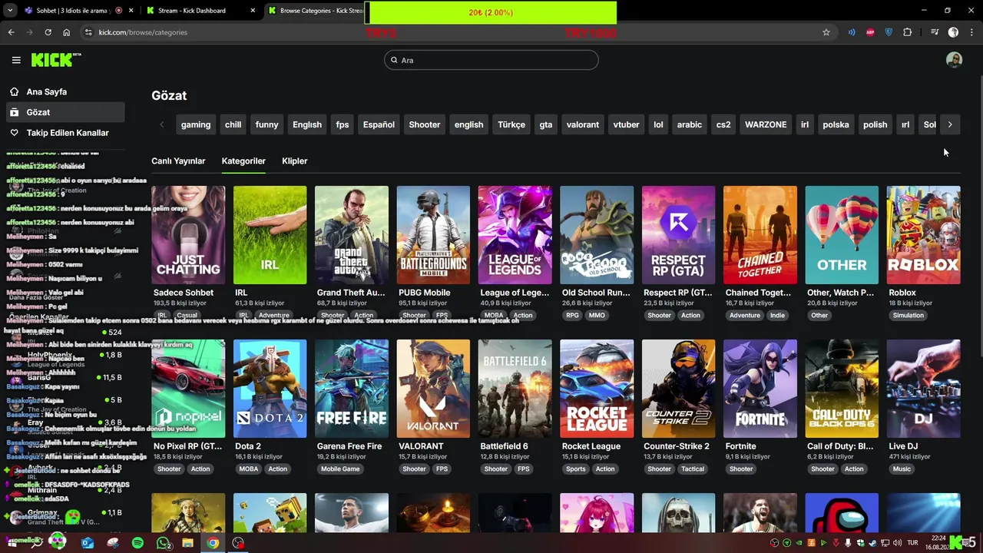Open the PUBG Mobile category card
Screen dimensions: 983x553
point(433,235)
